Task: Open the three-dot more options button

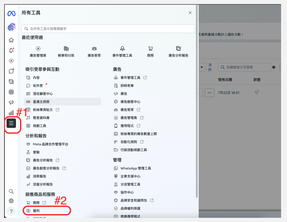Action: [x=210, y=93]
